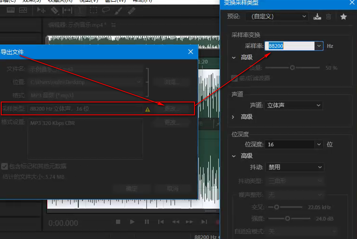Select the Lasso Selection tool

(x=106, y=10)
